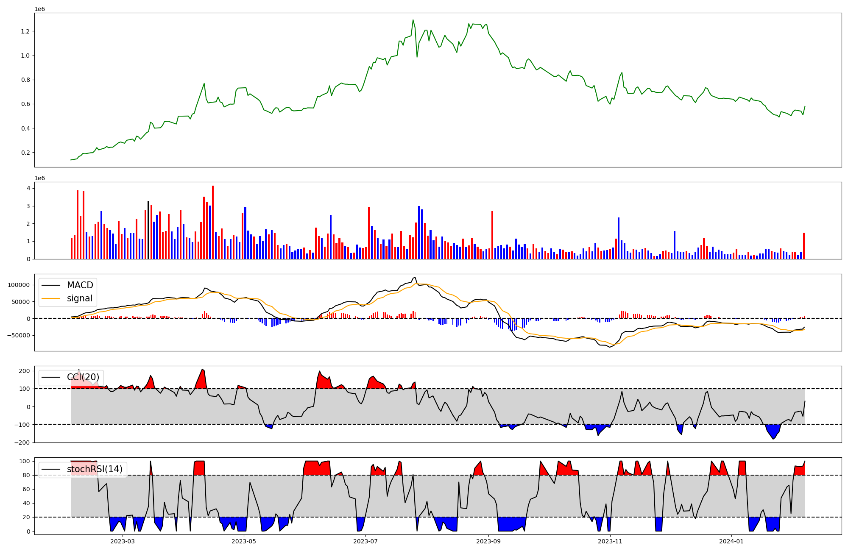This screenshot has height=551, width=848.
Task: Click the single black bar in volume chart
Action: point(148,230)
